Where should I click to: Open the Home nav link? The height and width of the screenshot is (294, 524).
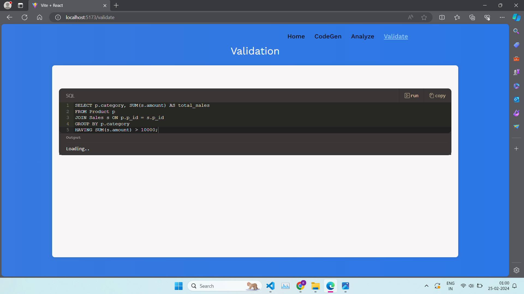click(296, 36)
